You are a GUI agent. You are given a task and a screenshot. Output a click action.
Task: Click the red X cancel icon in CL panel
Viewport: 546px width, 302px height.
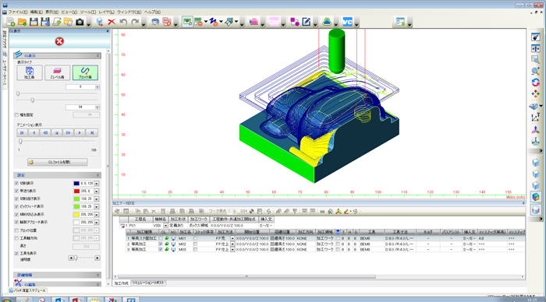(59, 41)
